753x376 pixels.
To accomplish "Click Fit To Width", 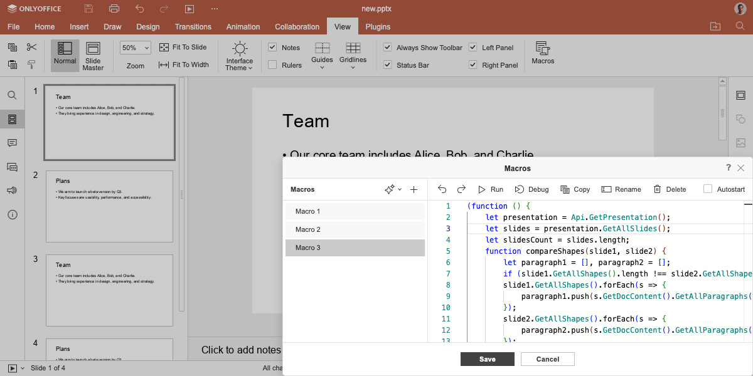I will tap(184, 65).
